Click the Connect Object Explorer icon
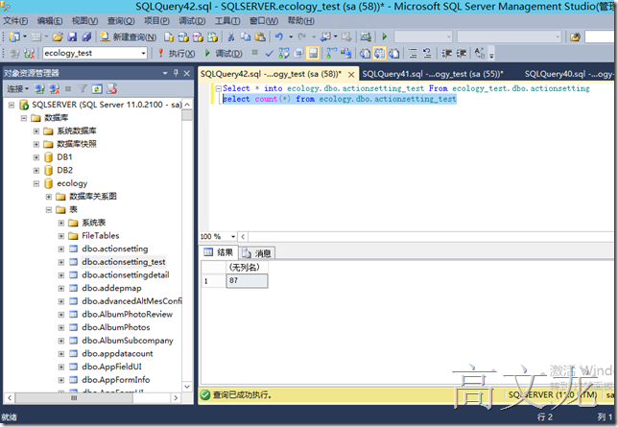Viewport: 618px width, 427px height. coord(39,89)
